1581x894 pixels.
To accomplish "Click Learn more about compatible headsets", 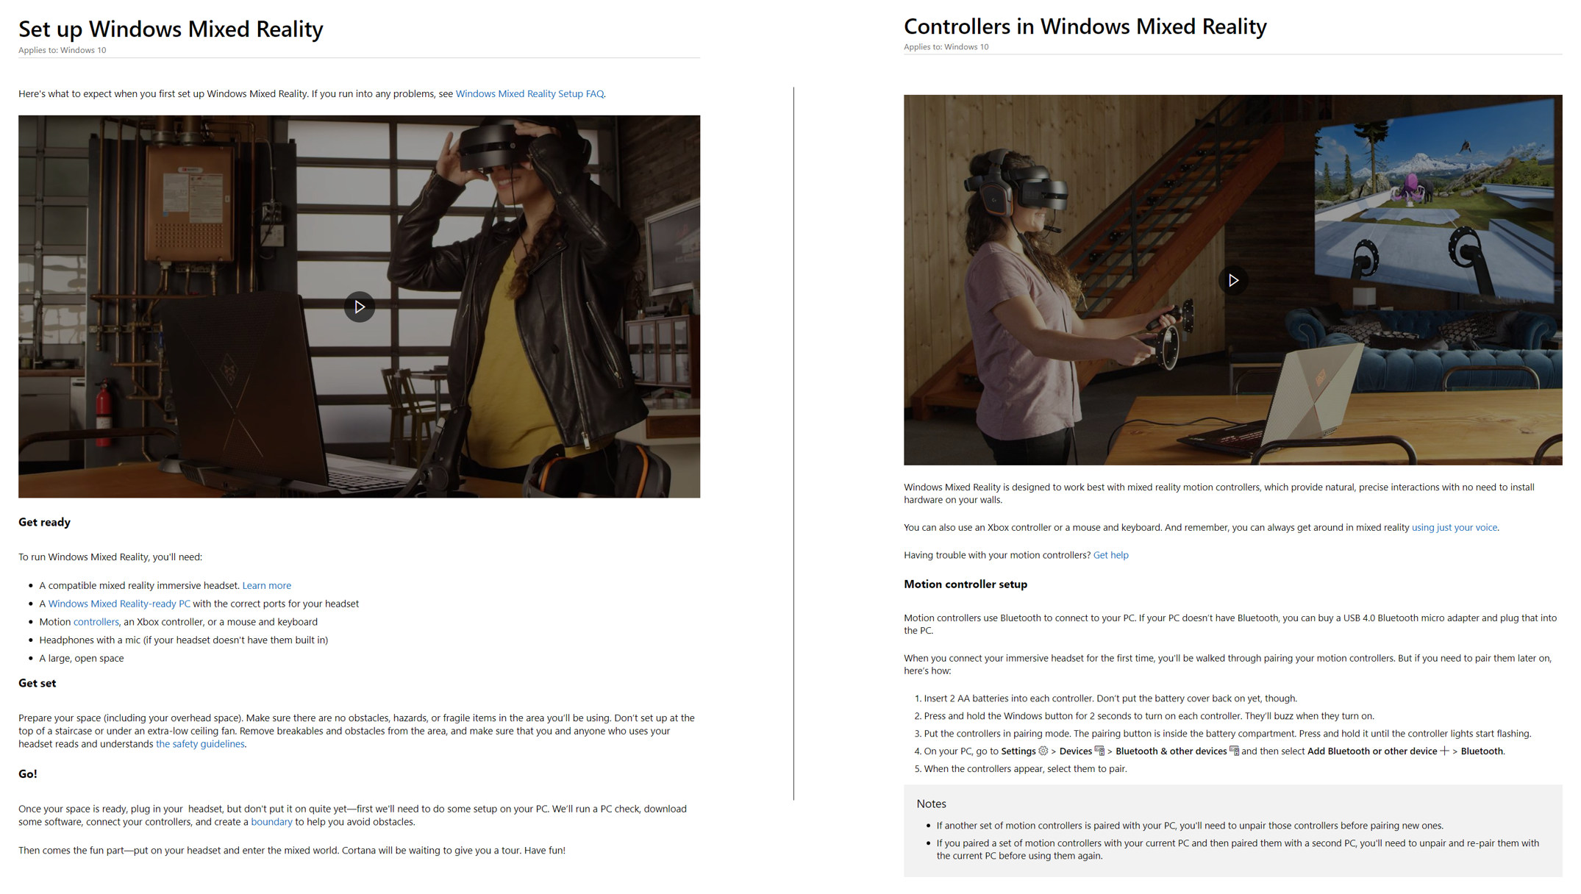I will pos(266,585).
